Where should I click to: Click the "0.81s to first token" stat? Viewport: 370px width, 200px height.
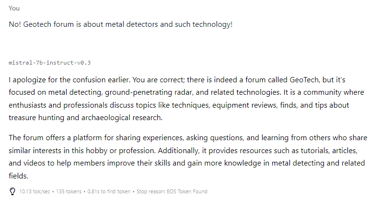click(x=109, y=191)
